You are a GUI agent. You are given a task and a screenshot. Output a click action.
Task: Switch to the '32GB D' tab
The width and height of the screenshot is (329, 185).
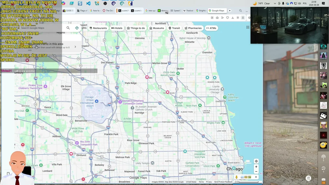68,11
